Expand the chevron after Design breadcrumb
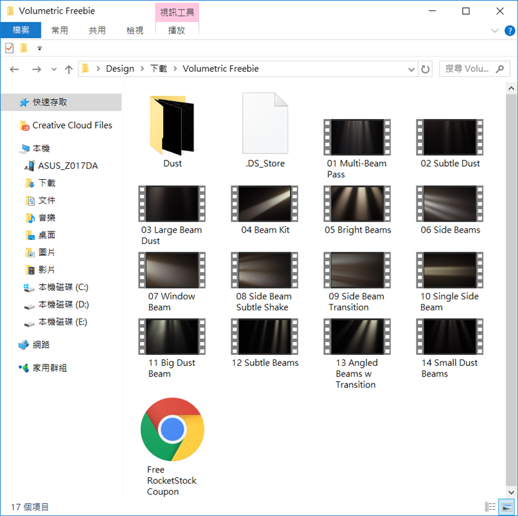 [x=142, y=69]
